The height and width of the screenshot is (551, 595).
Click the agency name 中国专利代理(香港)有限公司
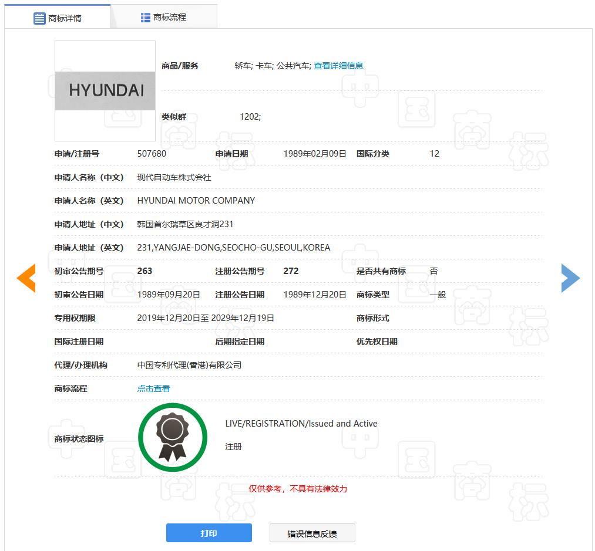tap(189, 365)
